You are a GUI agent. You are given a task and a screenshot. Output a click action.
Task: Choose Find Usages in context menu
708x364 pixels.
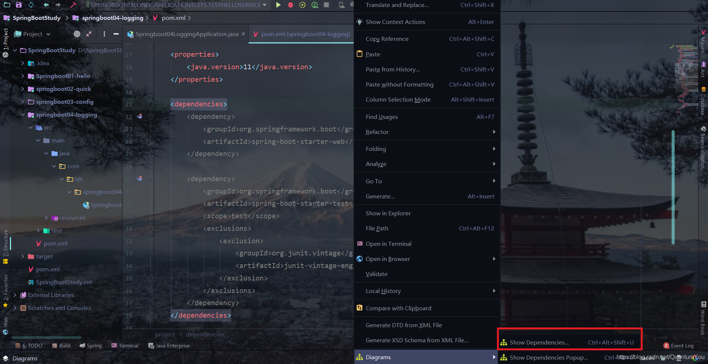click(427, 117)
